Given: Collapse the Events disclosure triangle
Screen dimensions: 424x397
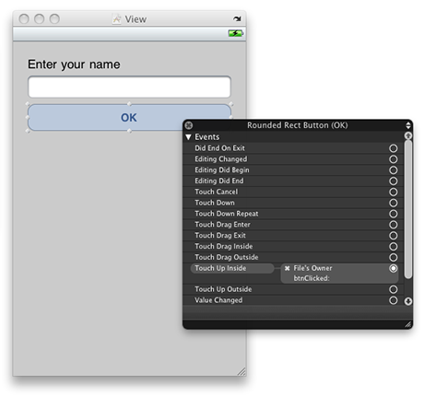Looking at the screenshot, I should tap(188, 137).
